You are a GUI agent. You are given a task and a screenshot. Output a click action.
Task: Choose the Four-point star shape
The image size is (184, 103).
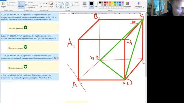coord(63,7)
